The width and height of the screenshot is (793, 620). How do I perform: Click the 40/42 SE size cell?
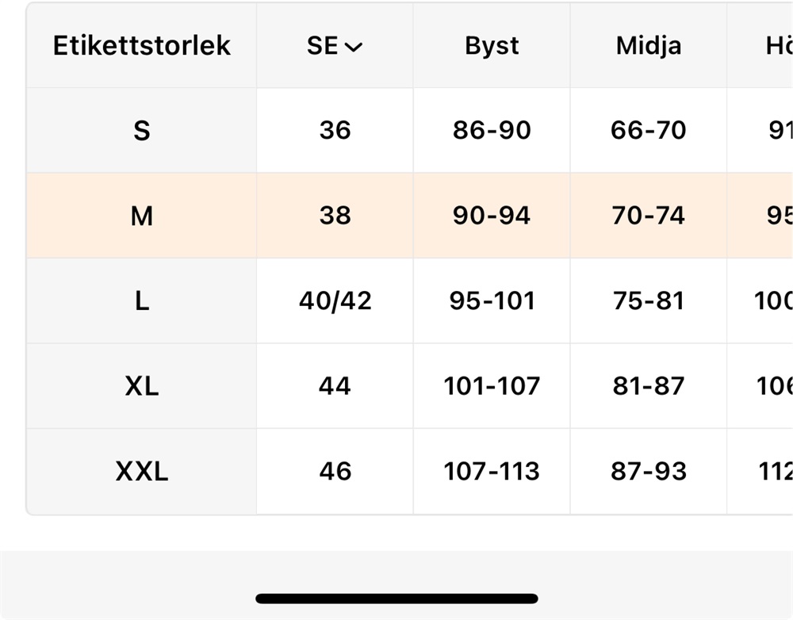tap(335, 301)
